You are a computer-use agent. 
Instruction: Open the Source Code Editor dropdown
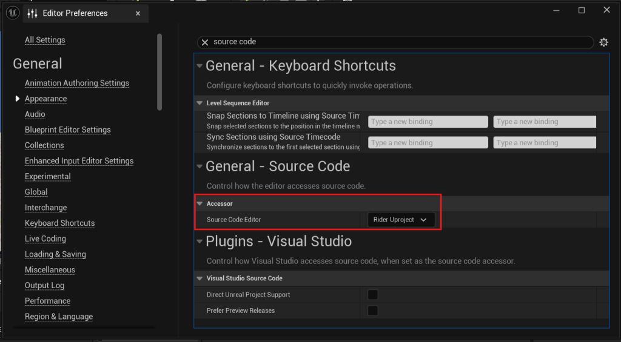(401, 220)
